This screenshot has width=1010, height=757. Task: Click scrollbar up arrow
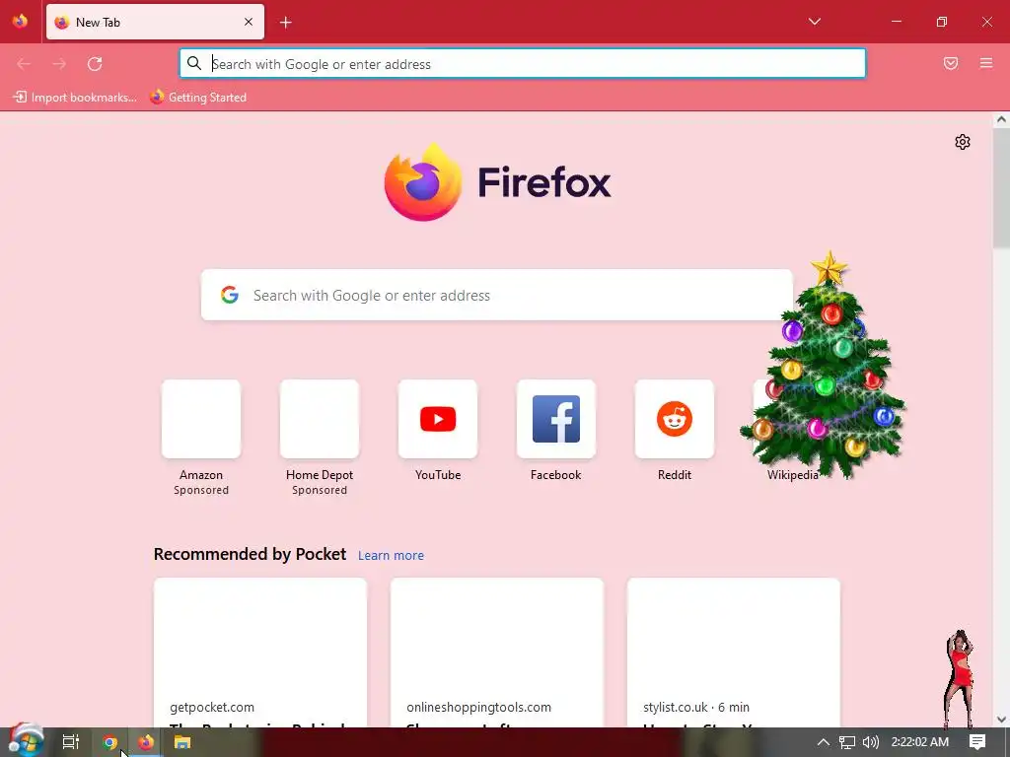[x=1001, y=119]
